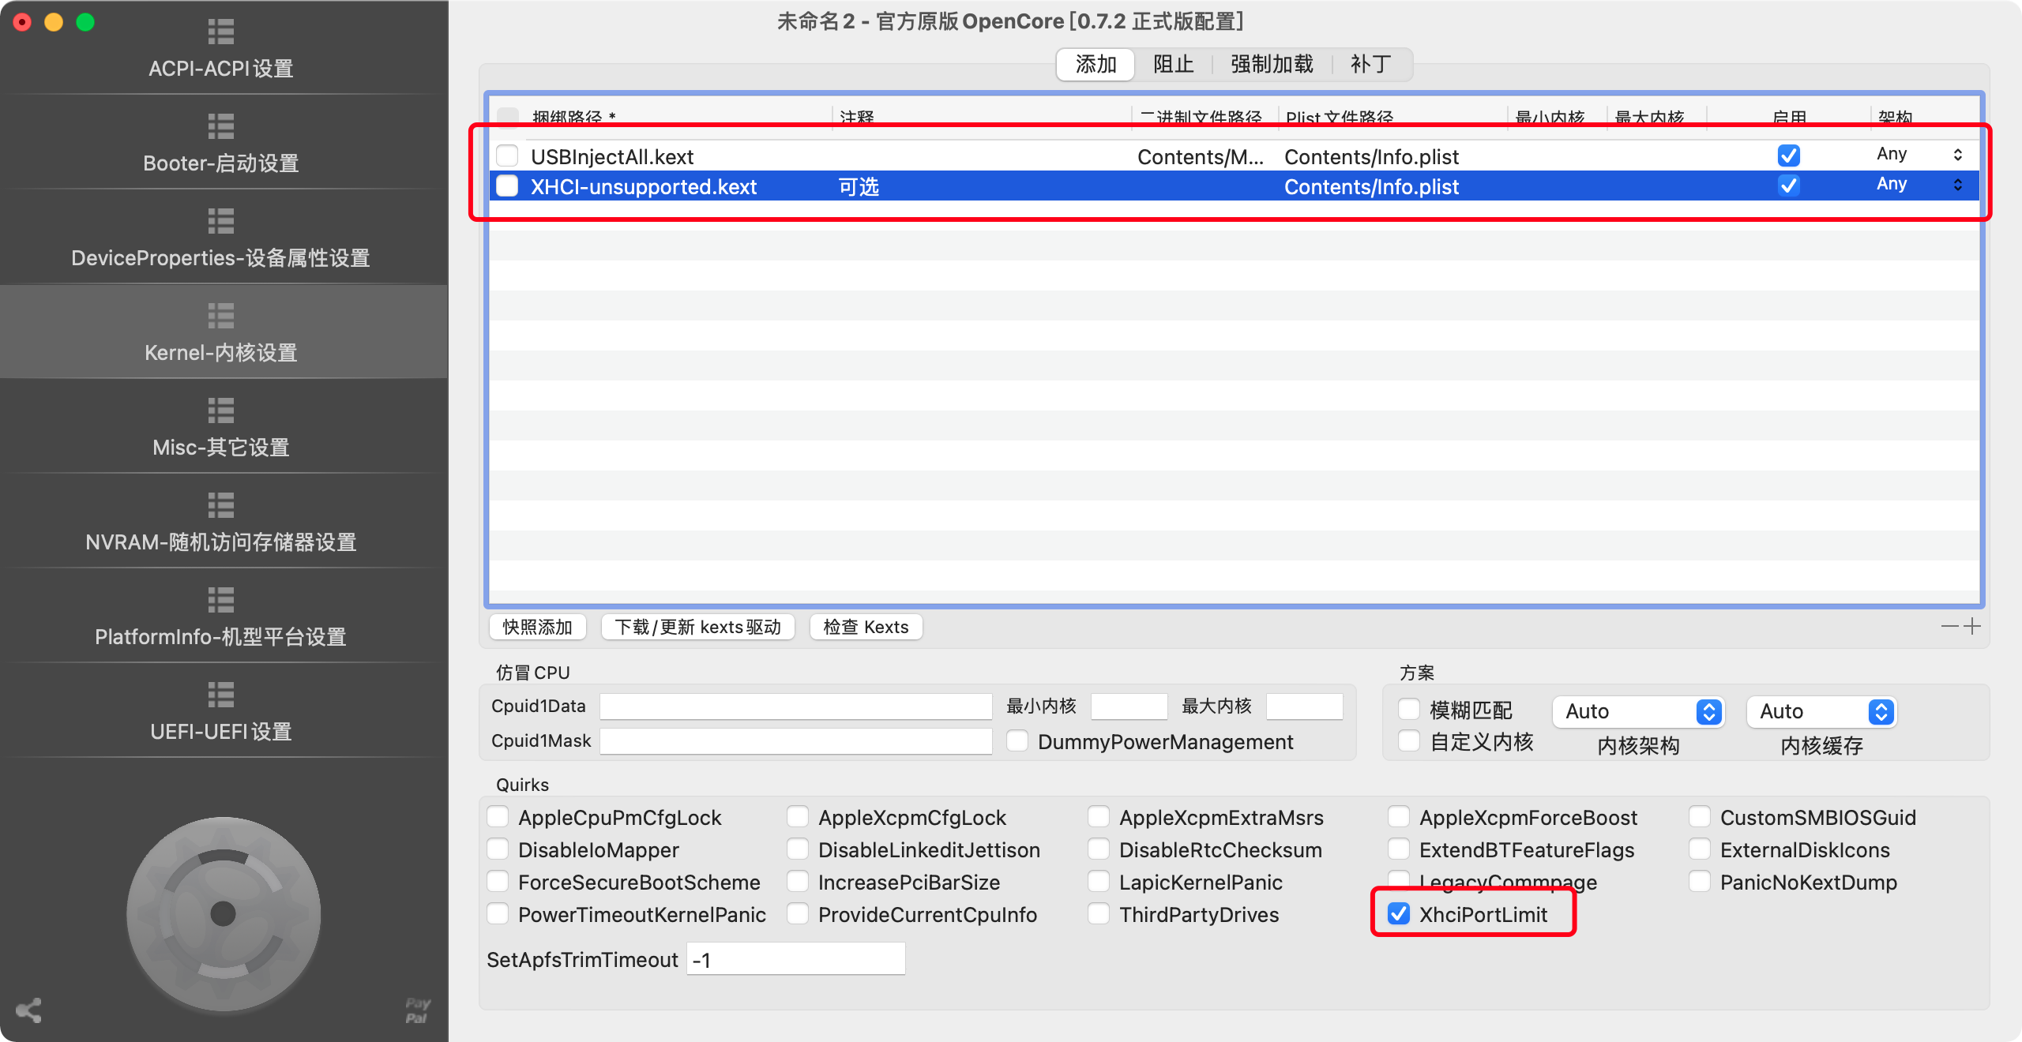Select the DeviceProperties sidebar icon

[x=220, y=221]
